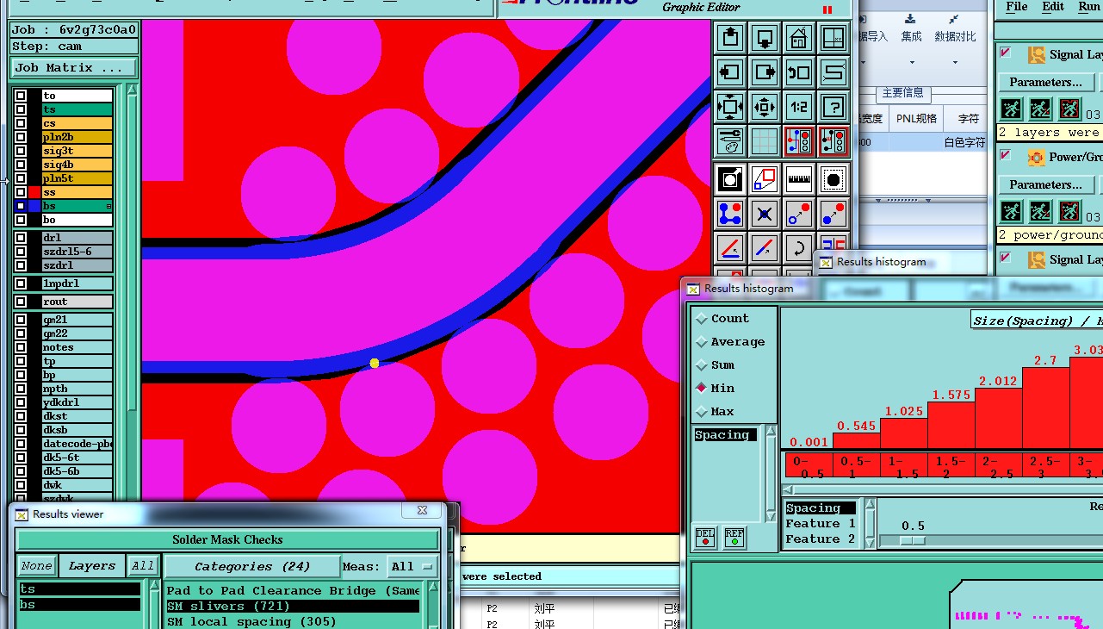The height and width of the screenshot is (629, 1103).
Task: Click the DEL button in histogram
Action: click(705, 538)
